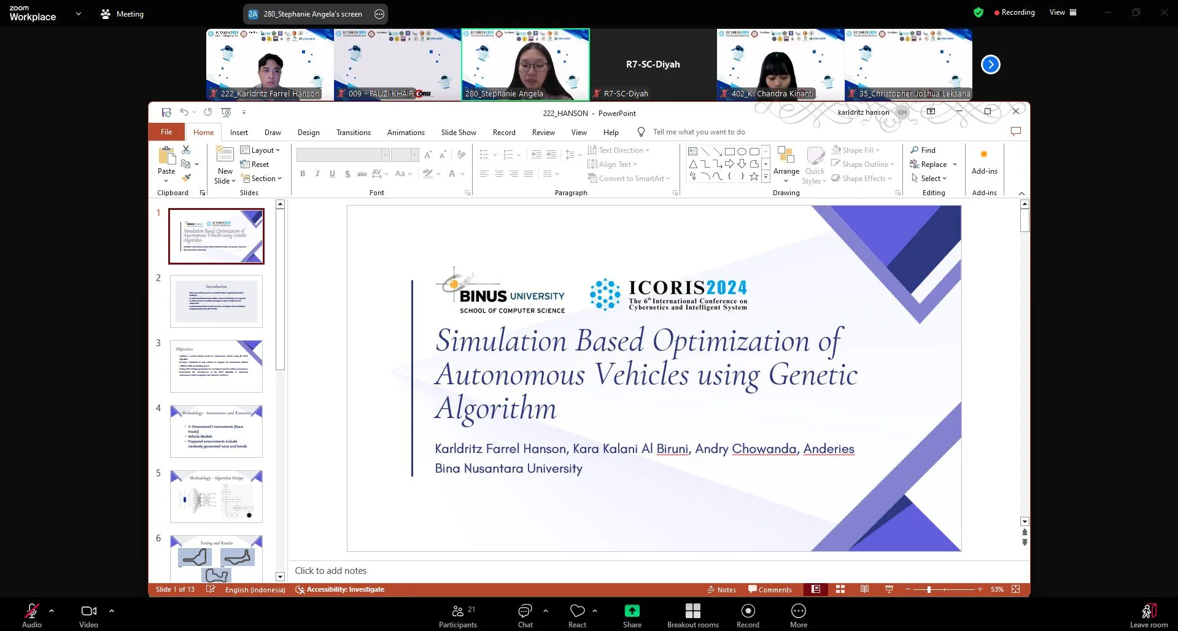The width and height of the screenshot is (1178, 631).
Task: Click the Slide Sorter view icon
Action: [x=840, y=589]
